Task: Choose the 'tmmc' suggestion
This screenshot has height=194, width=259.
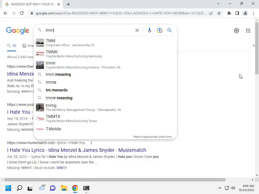Action: pyautogui.click(x=105, y=82)
